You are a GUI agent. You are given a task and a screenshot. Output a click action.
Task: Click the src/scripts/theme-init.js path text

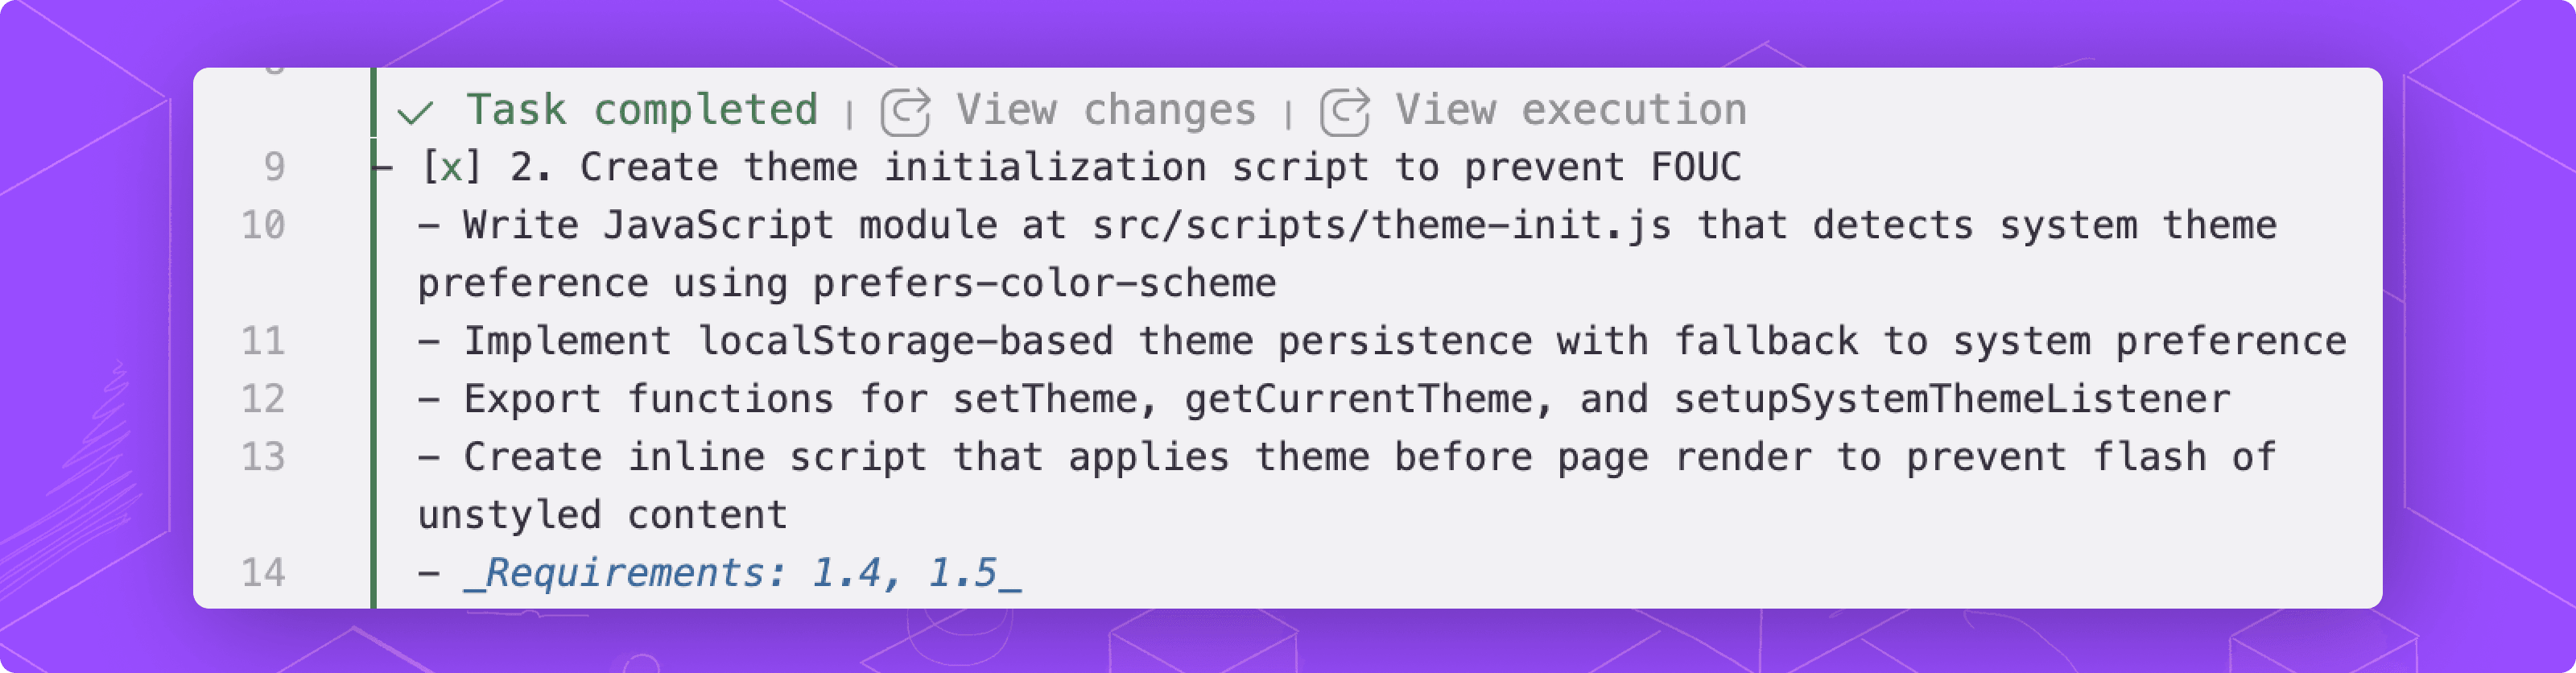tap(1381, 225)
